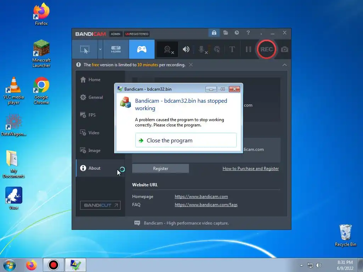Screen dimensions: 363x272
Task: Open the Home tab
Action: [100, 80]
